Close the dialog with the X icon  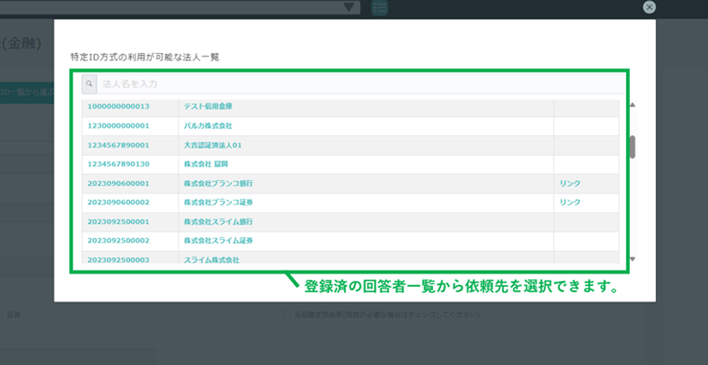point(649,7)
